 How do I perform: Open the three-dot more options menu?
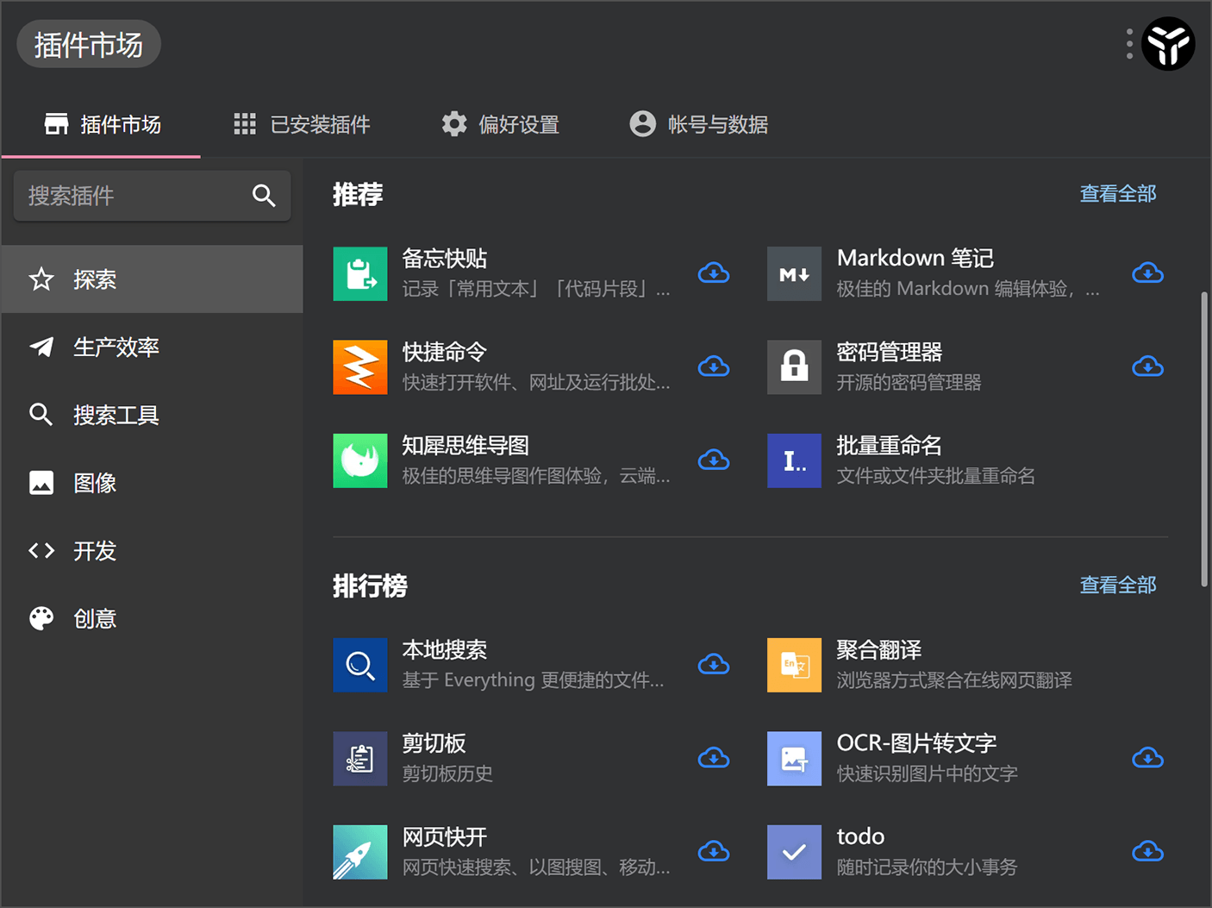click(1129, 44)
